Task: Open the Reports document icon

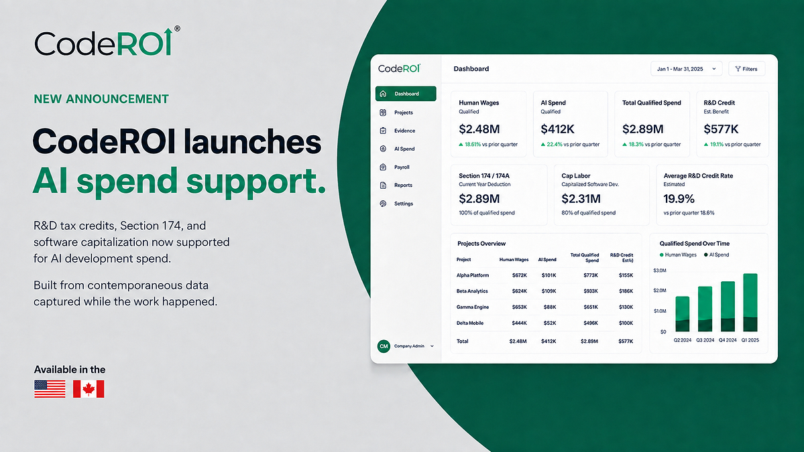Action: 383,185
